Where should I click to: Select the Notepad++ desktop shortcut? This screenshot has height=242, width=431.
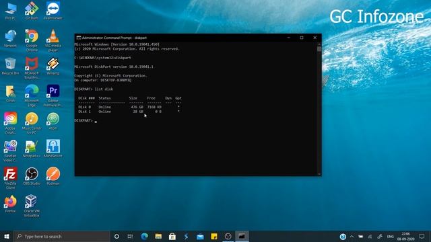click(x=32, y=149)
